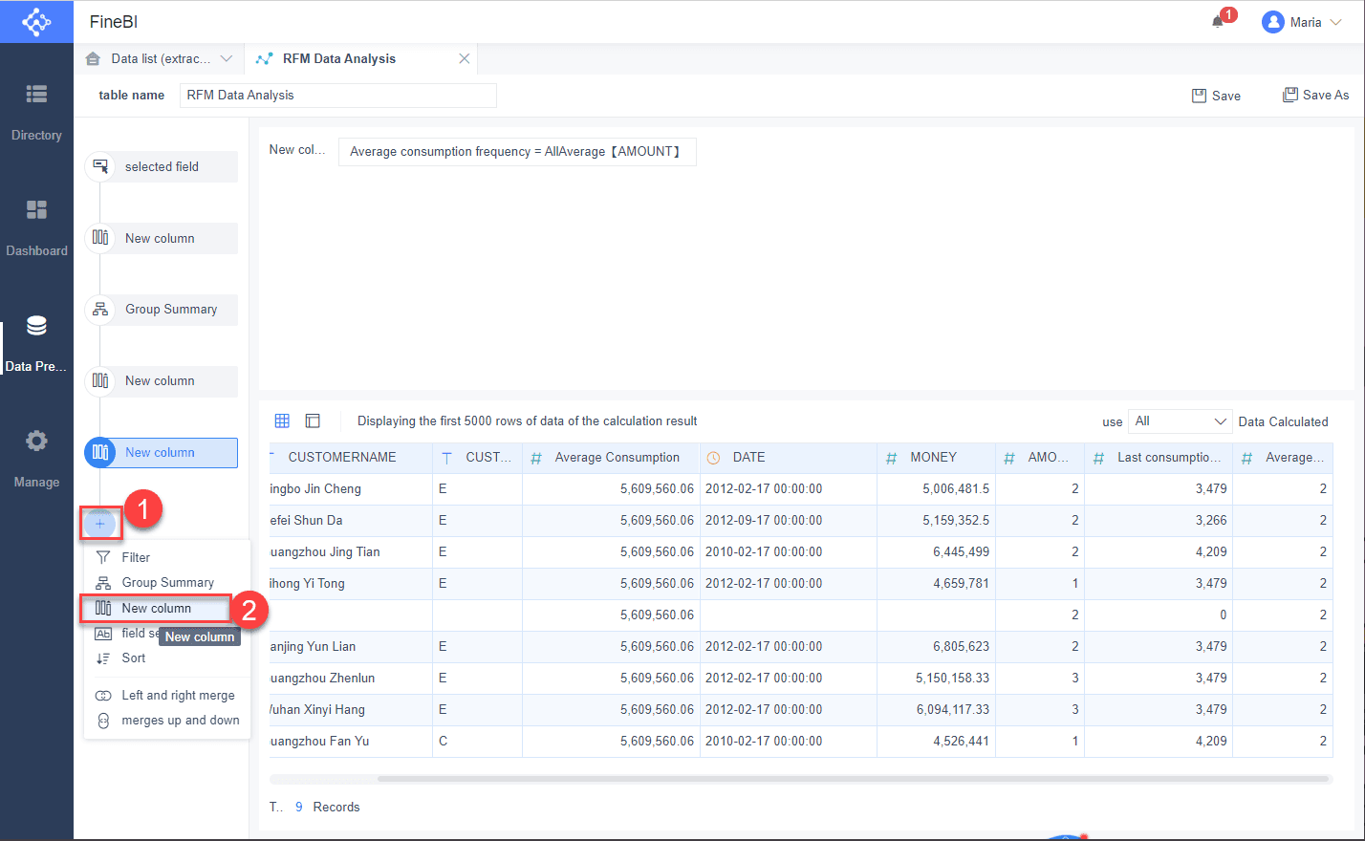Click the AMO... column number icon
The height and width of the screenshot is (841, 1365).
click(1009, 458)
